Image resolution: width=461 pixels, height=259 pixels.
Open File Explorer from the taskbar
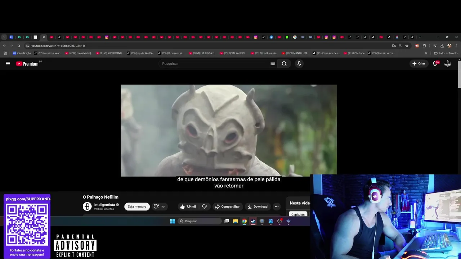click(235, 221)
